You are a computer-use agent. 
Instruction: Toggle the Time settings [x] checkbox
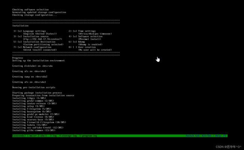[75, 31]
